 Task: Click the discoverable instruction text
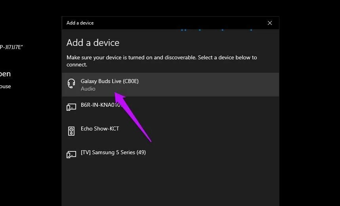pyautogui.click(x=162, y=61)
